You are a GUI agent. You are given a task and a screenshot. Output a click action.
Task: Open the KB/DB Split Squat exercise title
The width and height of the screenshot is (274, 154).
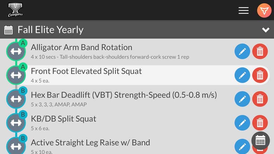tap(63, 119)
